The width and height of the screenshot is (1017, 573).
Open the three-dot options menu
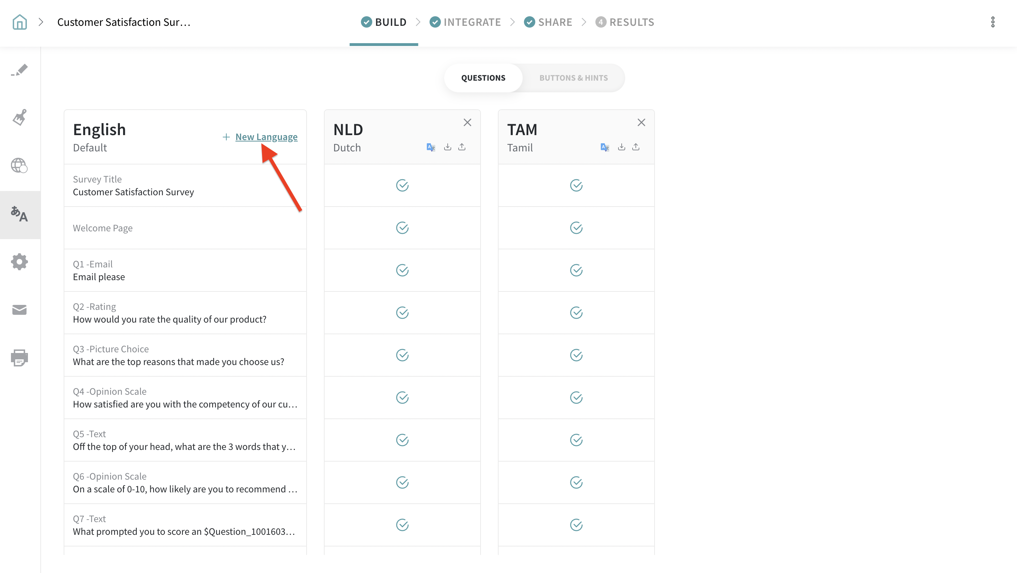tap(993, 22)
